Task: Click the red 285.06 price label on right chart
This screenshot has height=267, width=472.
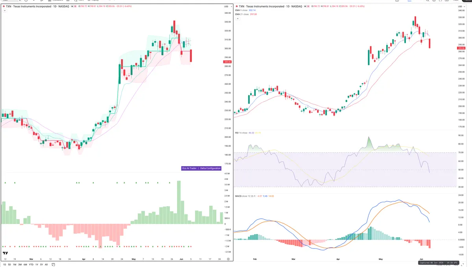Action: click(x=462, y=48)
